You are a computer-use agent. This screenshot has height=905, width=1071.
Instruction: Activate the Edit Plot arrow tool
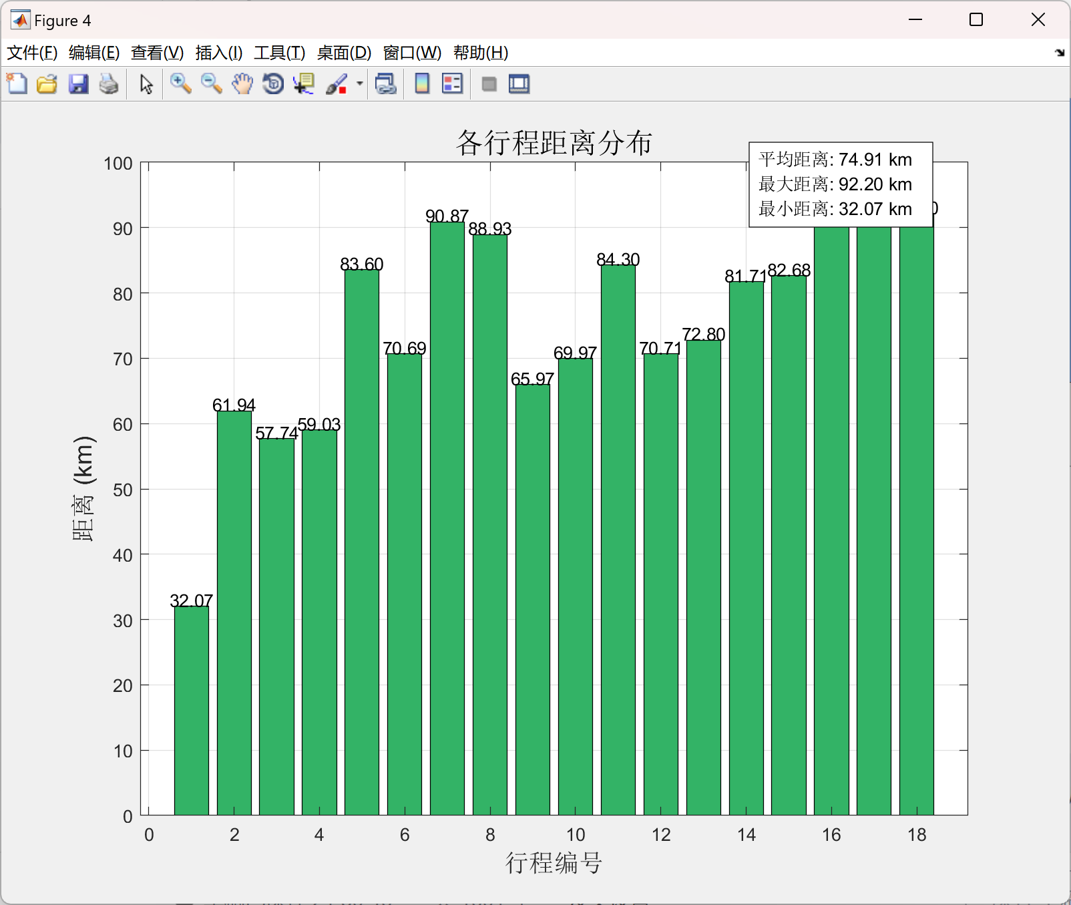[146, 84]
